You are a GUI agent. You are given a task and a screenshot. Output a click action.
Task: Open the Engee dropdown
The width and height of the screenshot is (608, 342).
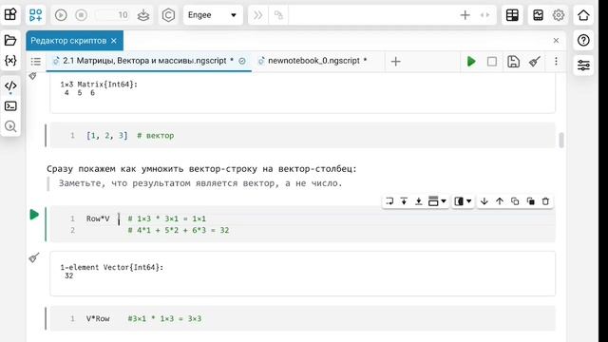tap(213, 15)
